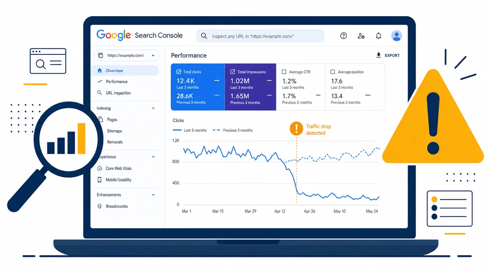Click the Export download arrow icon
The height and width of the screenshot is (273, 490).
(378, 55)
